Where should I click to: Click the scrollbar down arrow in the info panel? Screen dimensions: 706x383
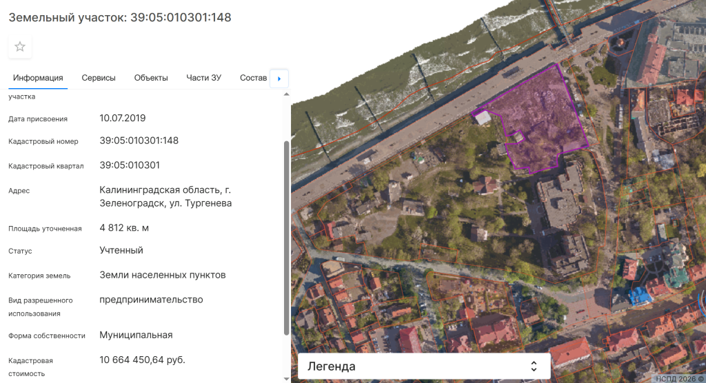(287, 378)
